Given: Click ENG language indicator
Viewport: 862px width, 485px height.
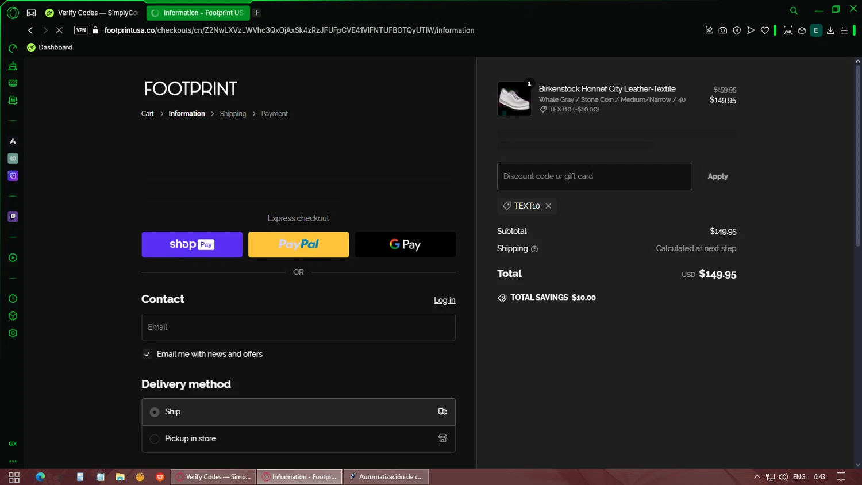Looking at the screenshot, I should coord(799,477).
